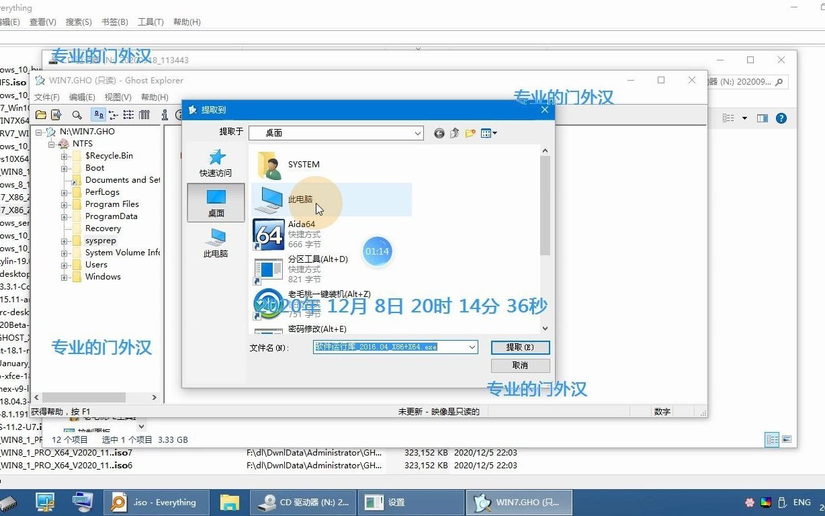
Task: Toggle details view in Ghost Explorer toolbar
Action: (144, 115)
